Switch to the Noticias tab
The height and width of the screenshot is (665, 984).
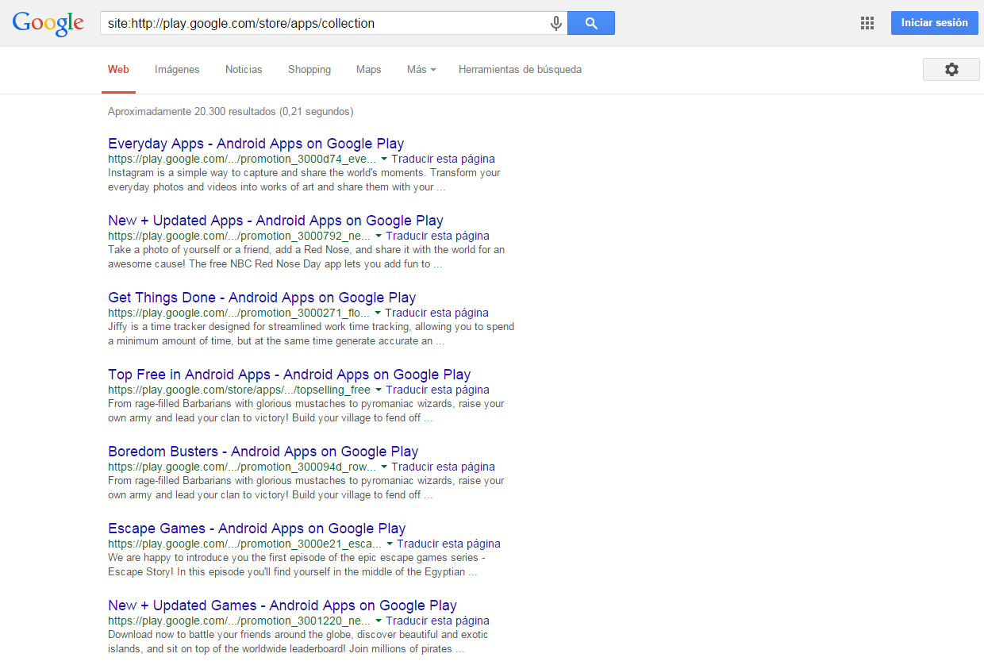[x=244, y=70]
